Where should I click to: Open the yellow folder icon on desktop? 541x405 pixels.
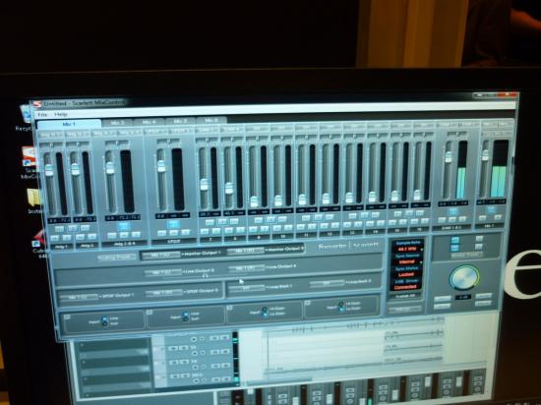coord(33,197)
